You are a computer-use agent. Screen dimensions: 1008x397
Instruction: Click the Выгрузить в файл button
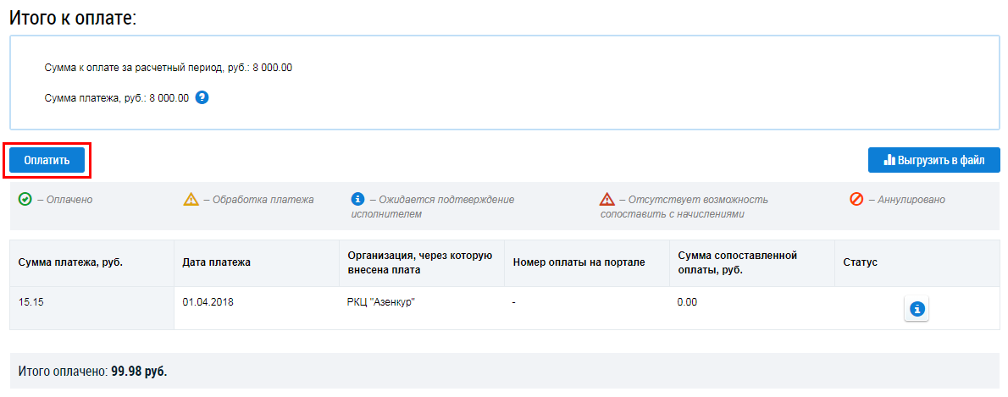coord(933,160)
